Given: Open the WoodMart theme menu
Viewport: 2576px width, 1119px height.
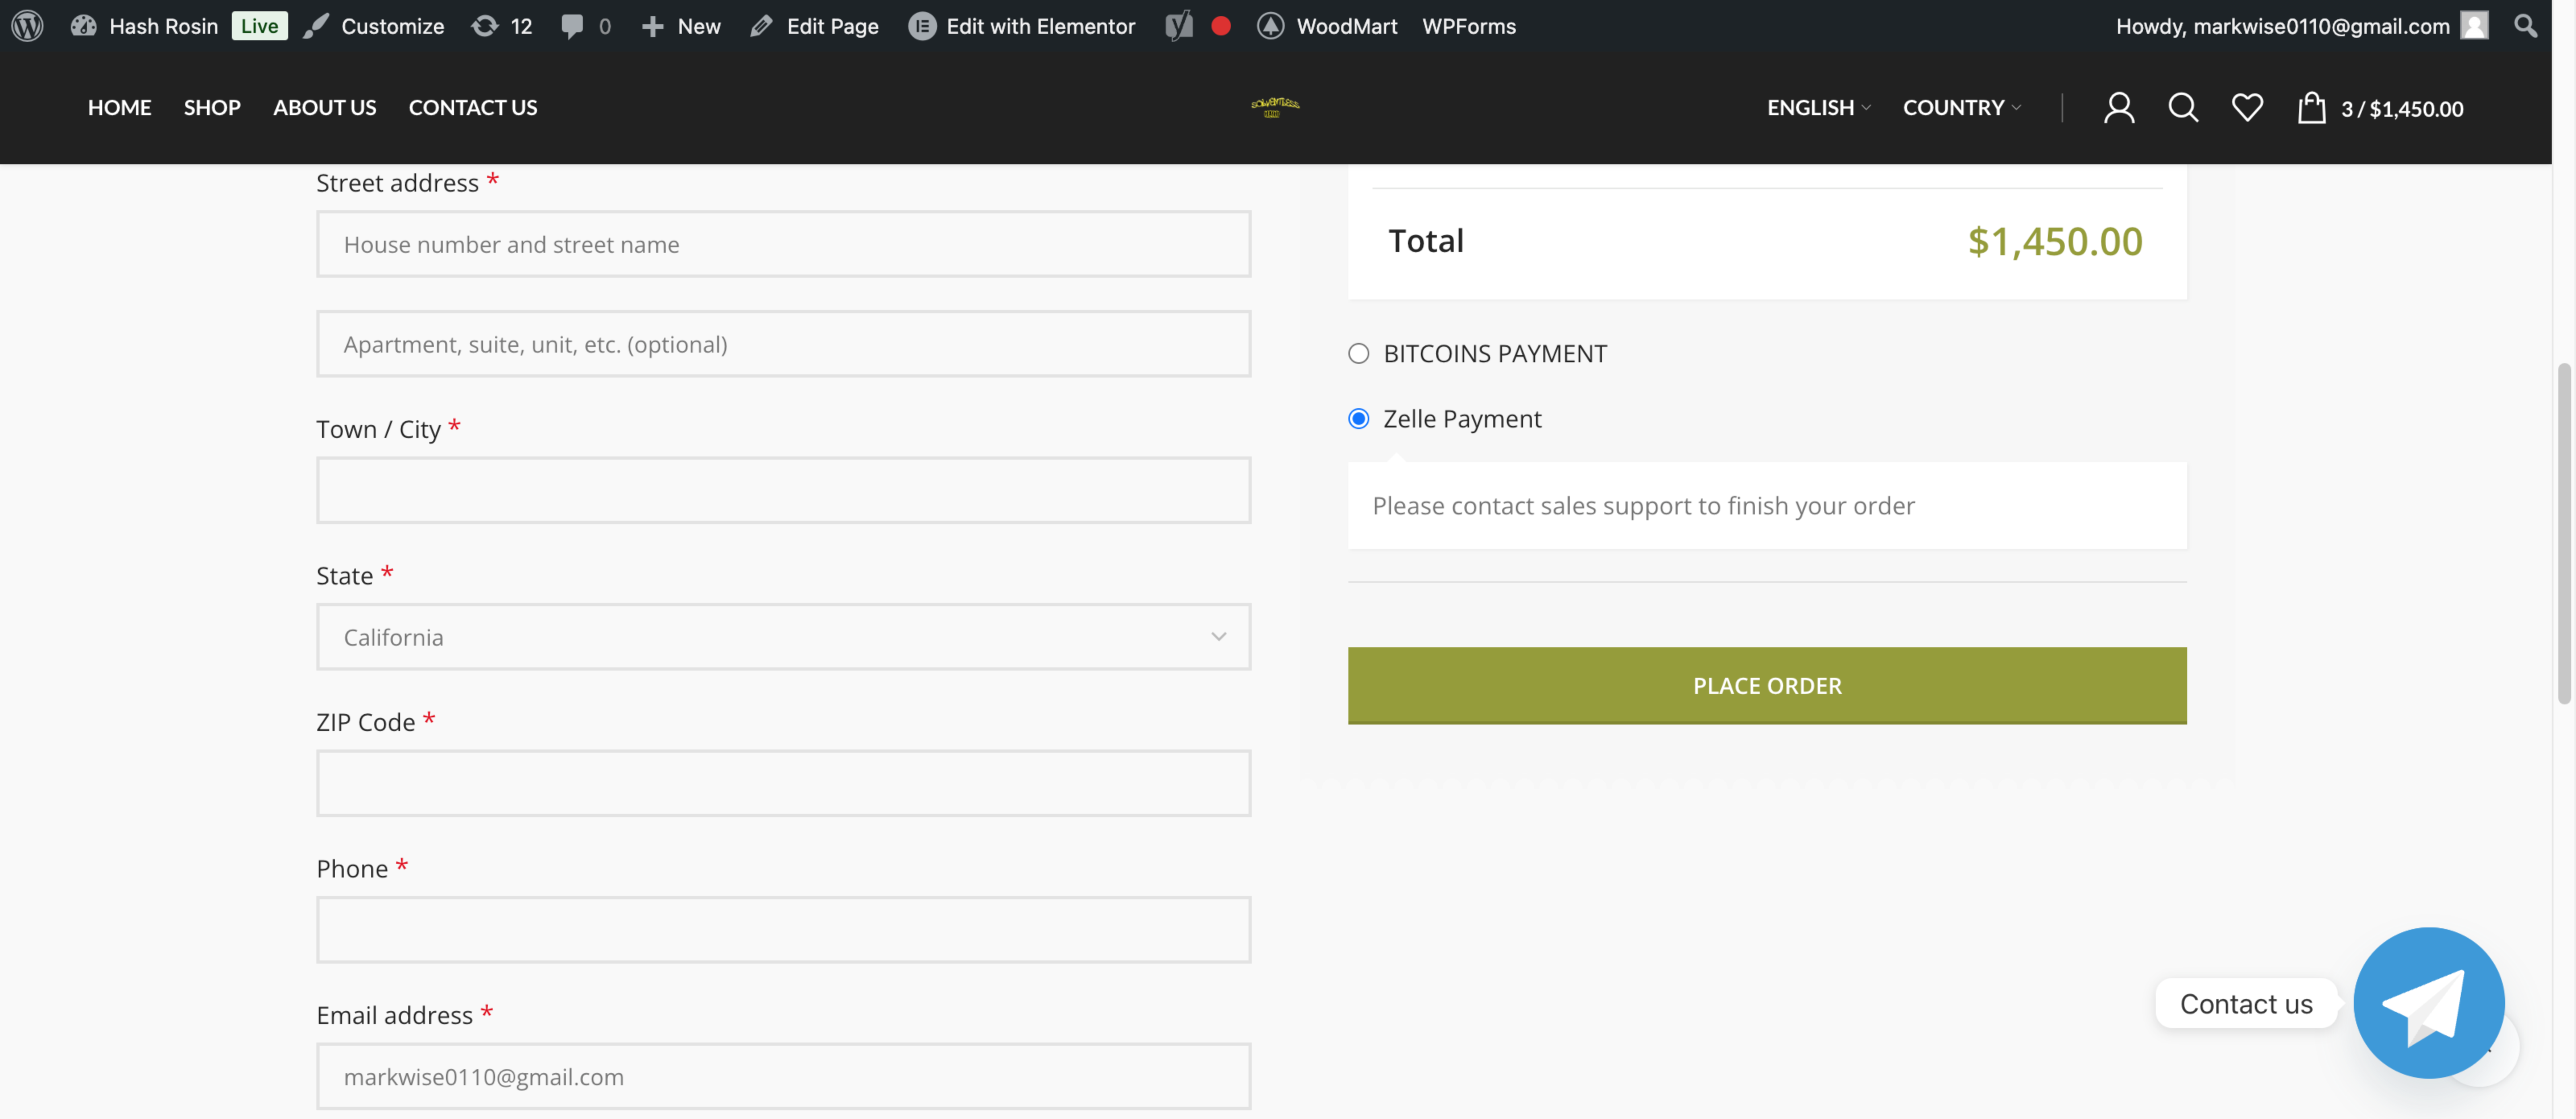Looking at the screenshot, I should coord(1327,26).
